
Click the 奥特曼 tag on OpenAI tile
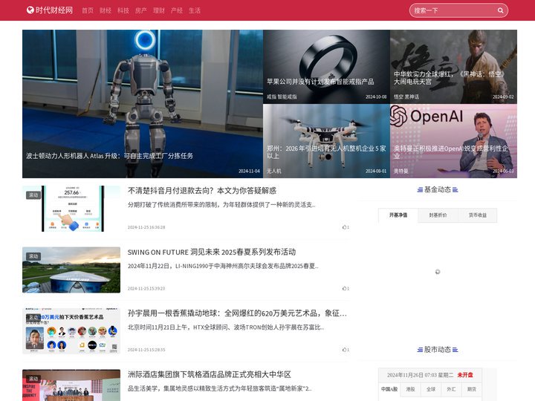click(x=401, y=172)
